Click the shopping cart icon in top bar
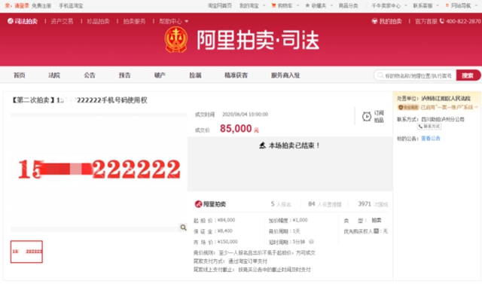The height and width of the screenshot is (284, 482). 273,5
